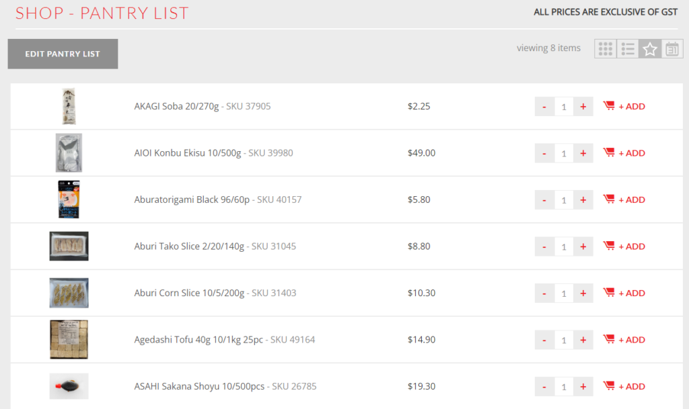Add AKAGI Soba to cart

[624, 106]
